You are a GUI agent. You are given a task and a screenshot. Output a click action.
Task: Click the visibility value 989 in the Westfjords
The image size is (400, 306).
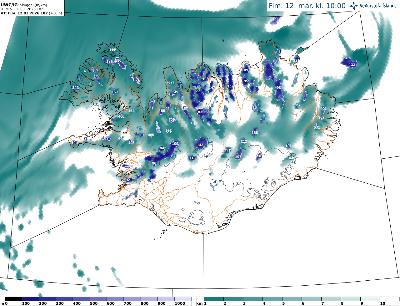tap(112, 50)
